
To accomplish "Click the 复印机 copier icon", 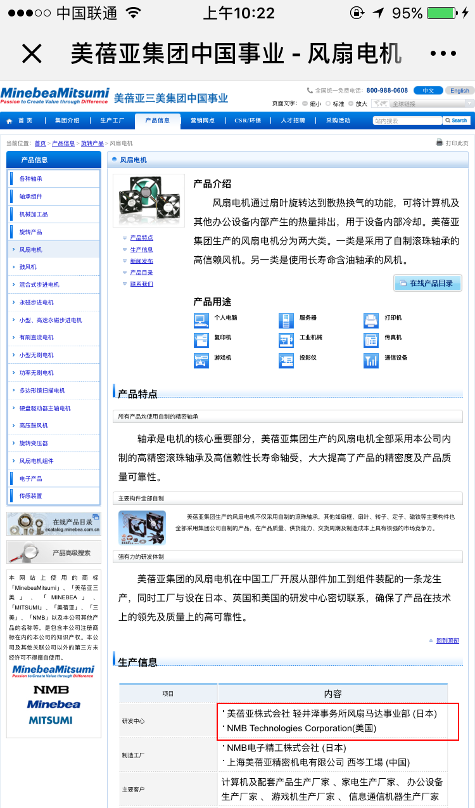I will [x=201, y=340].
